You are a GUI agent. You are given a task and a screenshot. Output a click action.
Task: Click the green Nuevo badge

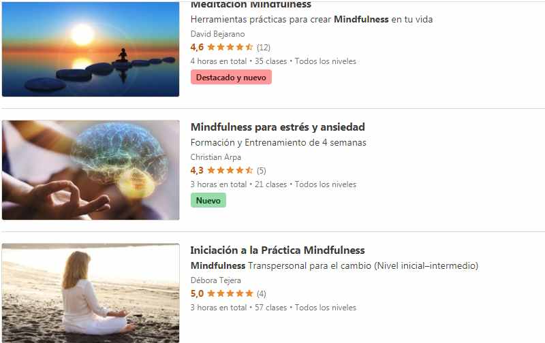point(208,201)
